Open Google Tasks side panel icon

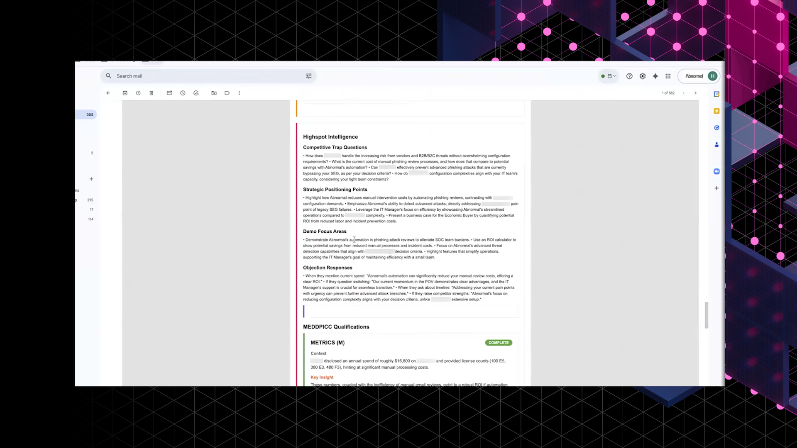coord(716,128)
